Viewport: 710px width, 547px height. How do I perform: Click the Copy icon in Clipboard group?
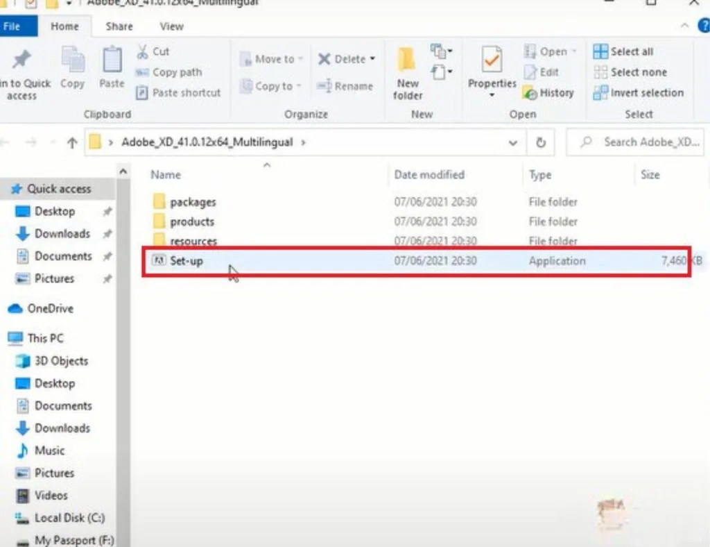click(x=72, y=67)
